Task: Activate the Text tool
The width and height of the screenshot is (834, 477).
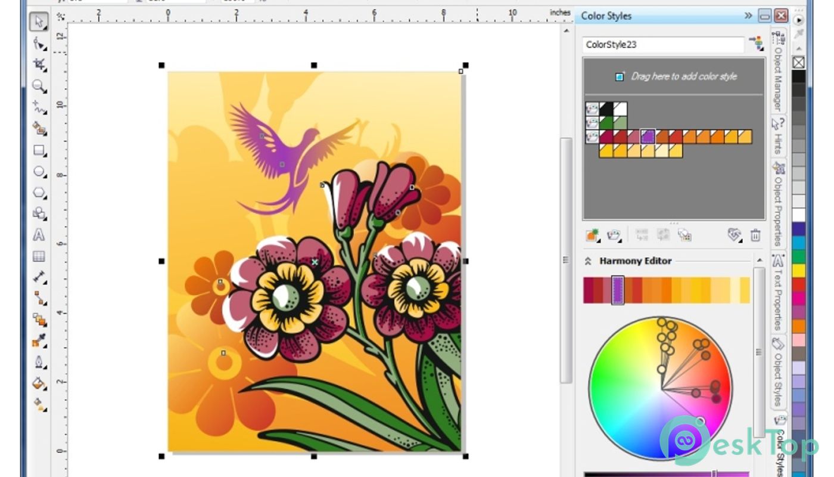Action: tap(39, 235)
